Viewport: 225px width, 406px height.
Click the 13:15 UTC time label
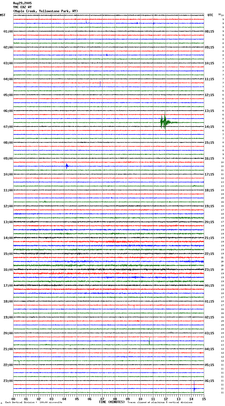(209, 111)
